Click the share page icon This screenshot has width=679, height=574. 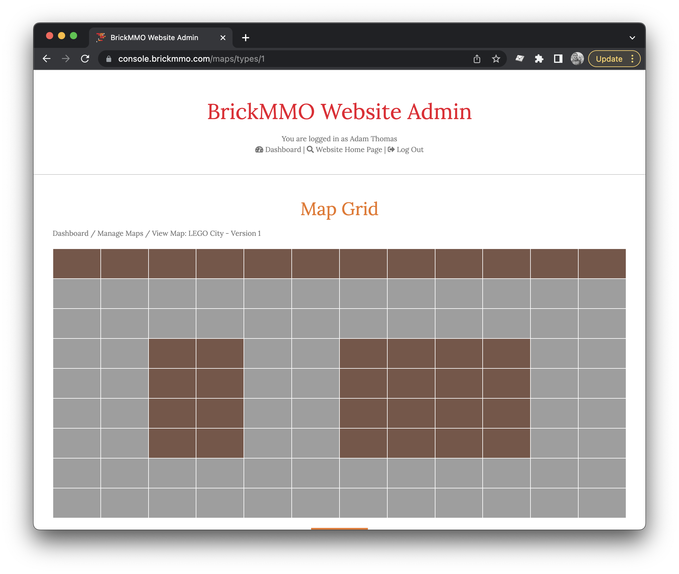click(477, 59)
